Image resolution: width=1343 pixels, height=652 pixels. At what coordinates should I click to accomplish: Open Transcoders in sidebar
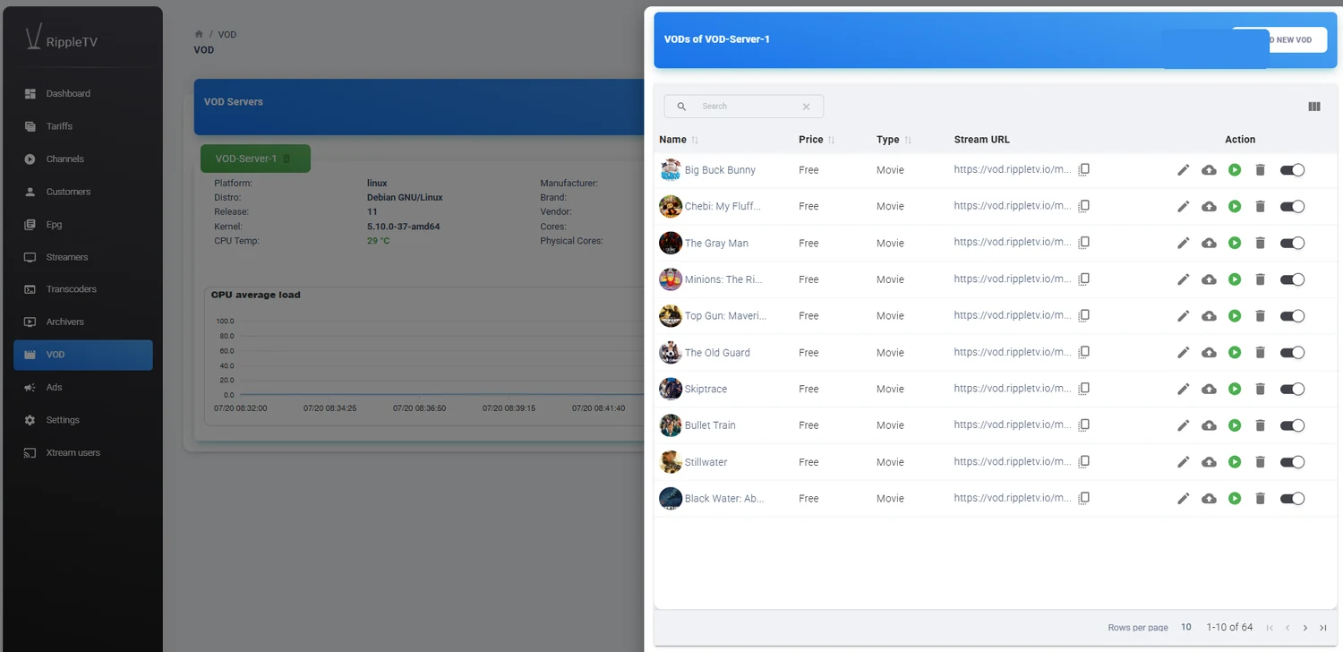pos(83,289)
